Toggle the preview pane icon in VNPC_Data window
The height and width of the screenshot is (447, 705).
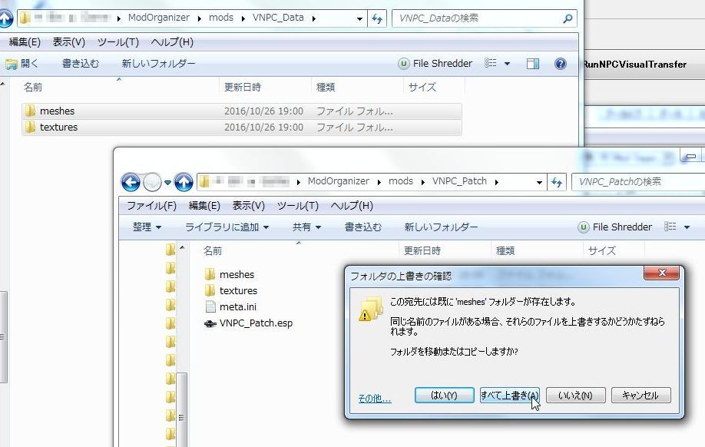click(533, 64)
